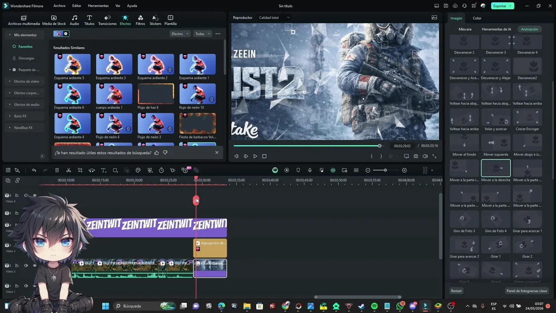Open the color palette tool in timeline toolbar
Image resolution: width=556 pixels, height=313 pixels.
(x=138, y=170)
